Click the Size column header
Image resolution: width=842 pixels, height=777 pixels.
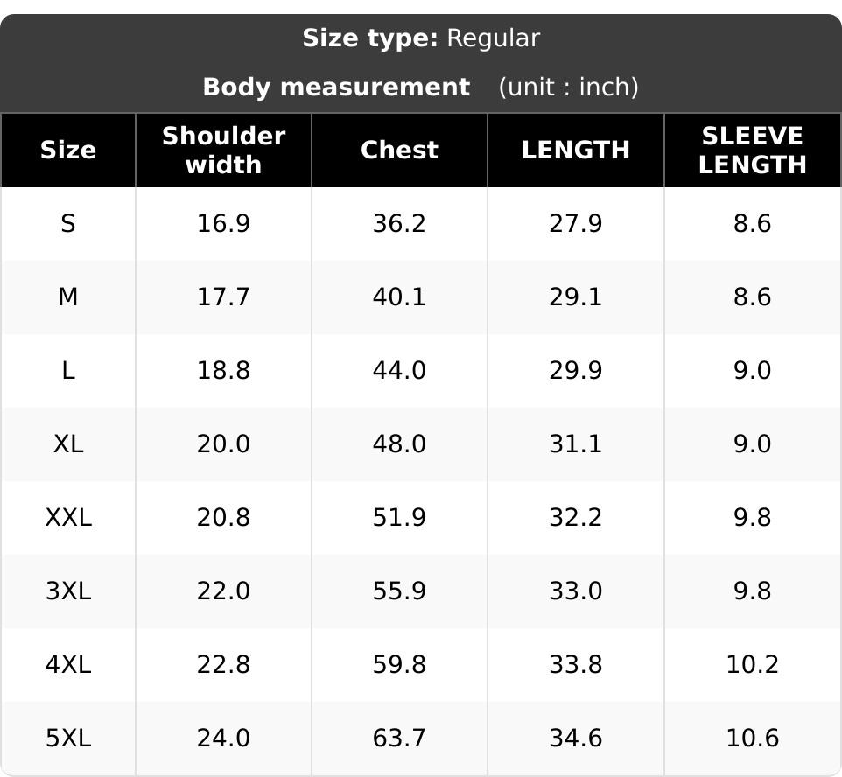click(68, 150)
